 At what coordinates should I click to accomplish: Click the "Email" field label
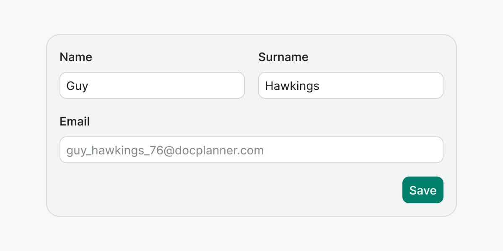click(75, 122)
